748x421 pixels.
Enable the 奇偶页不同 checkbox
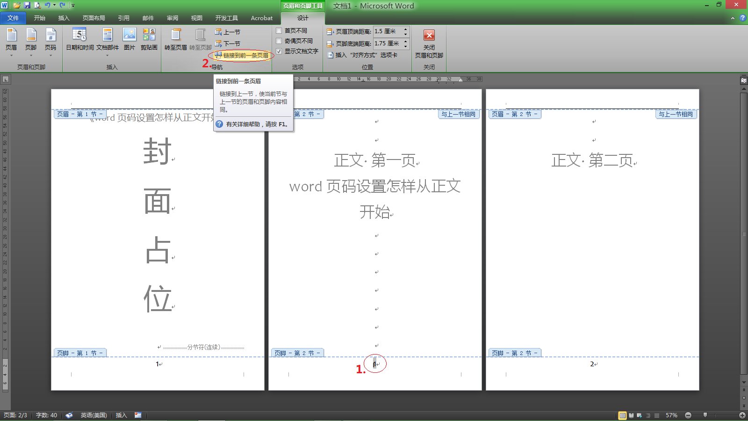coord(279,41)
